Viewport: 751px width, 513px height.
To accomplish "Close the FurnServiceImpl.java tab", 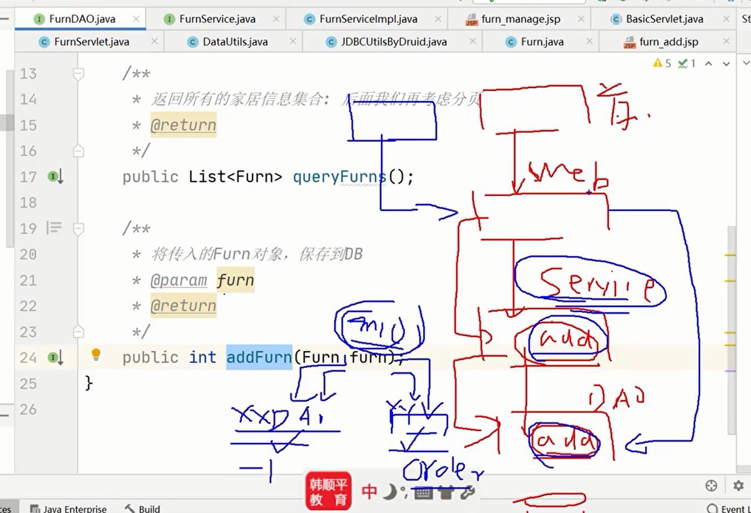I will [438, 19].
